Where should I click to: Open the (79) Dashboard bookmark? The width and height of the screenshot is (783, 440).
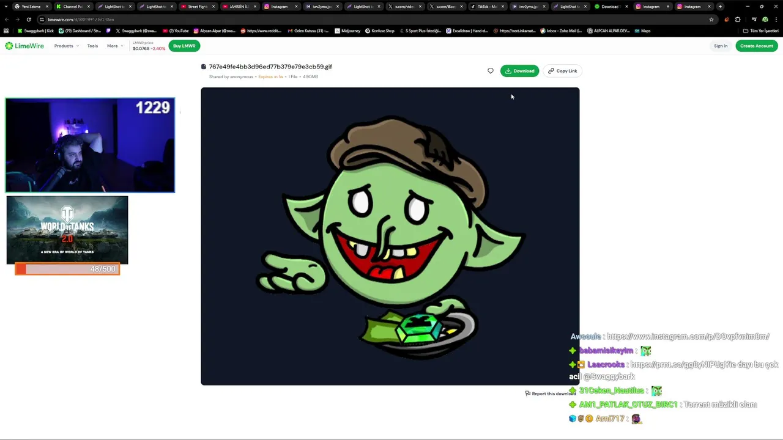point(80,31)
